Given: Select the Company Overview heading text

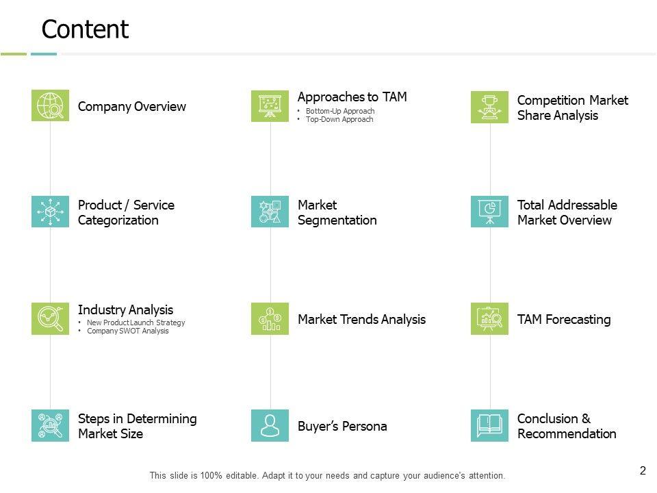Looking at the screenshot, I should [x=132, y=107].
